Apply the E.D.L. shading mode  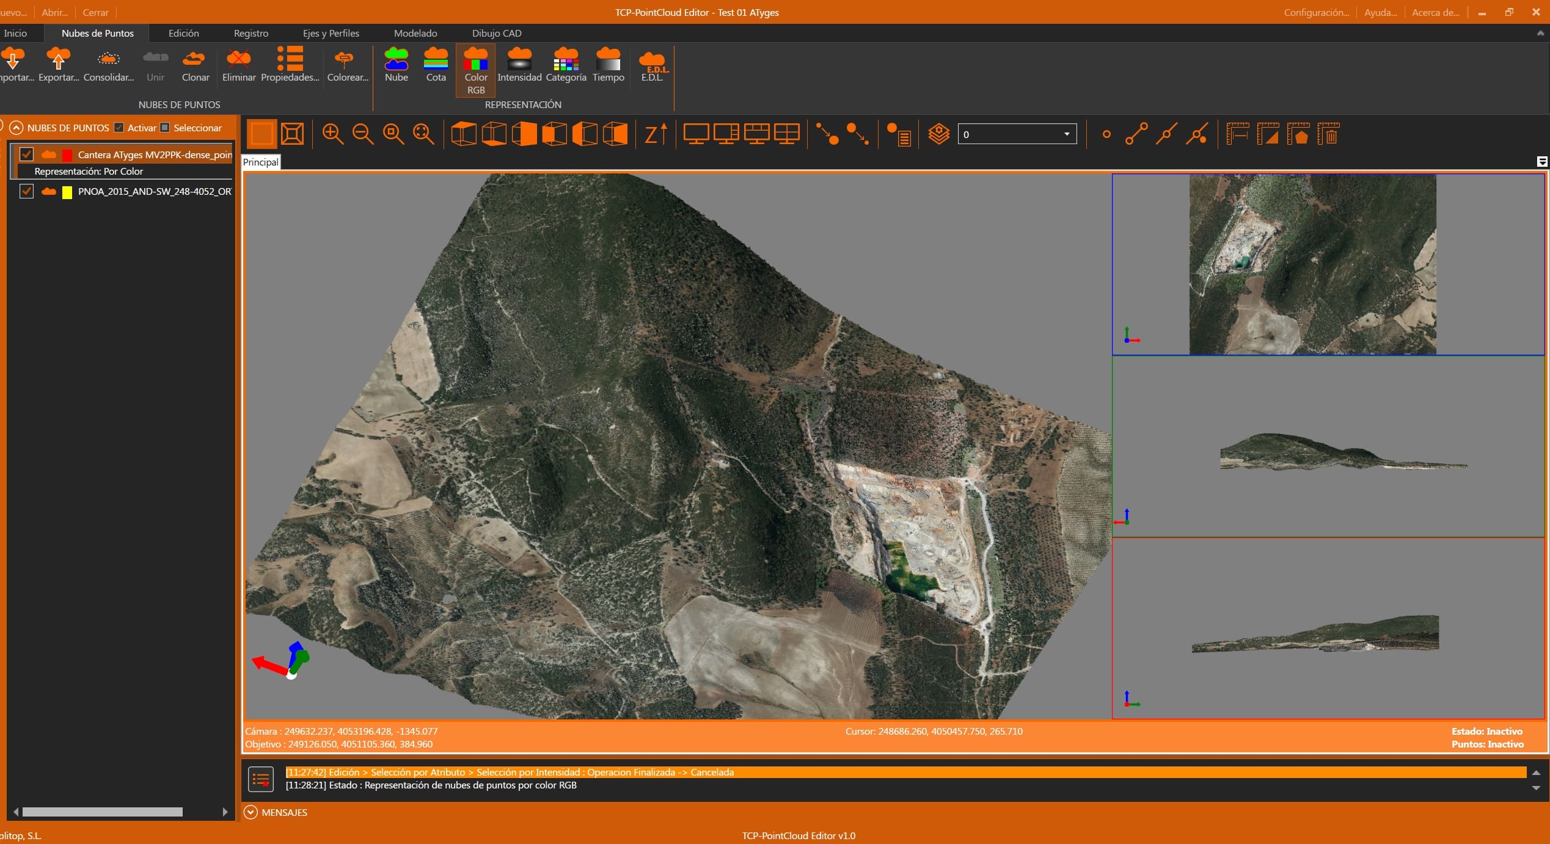point(653,67)
